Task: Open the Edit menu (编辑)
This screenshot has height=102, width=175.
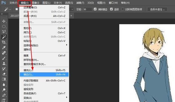Action: [25, 3]
